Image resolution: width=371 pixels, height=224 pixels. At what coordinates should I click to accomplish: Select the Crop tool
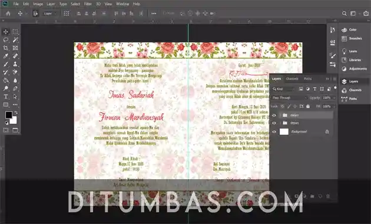pyautogui.click(x=6, y=48)
